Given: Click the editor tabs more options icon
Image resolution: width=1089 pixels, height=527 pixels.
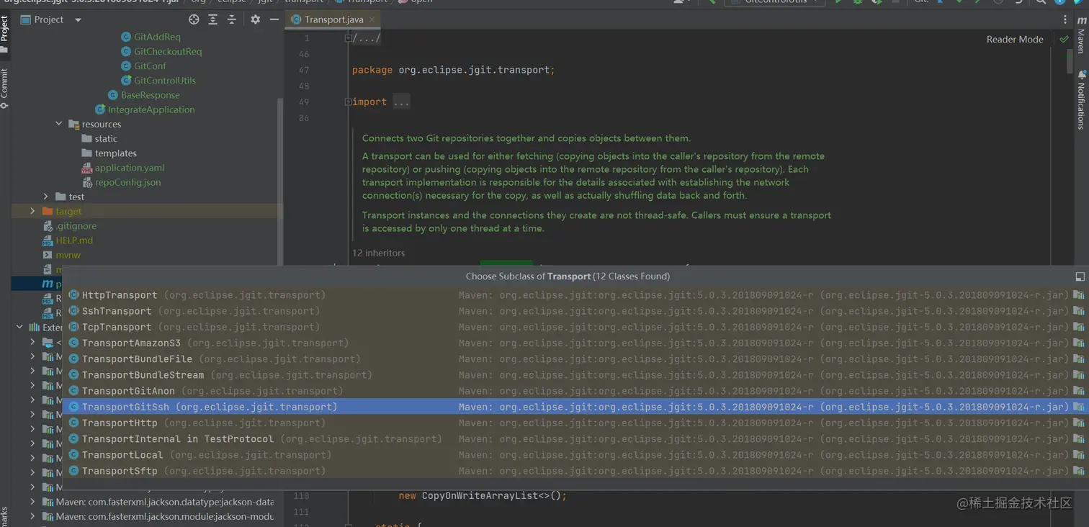Looking at the screenshot, I should click(1065, 19).
